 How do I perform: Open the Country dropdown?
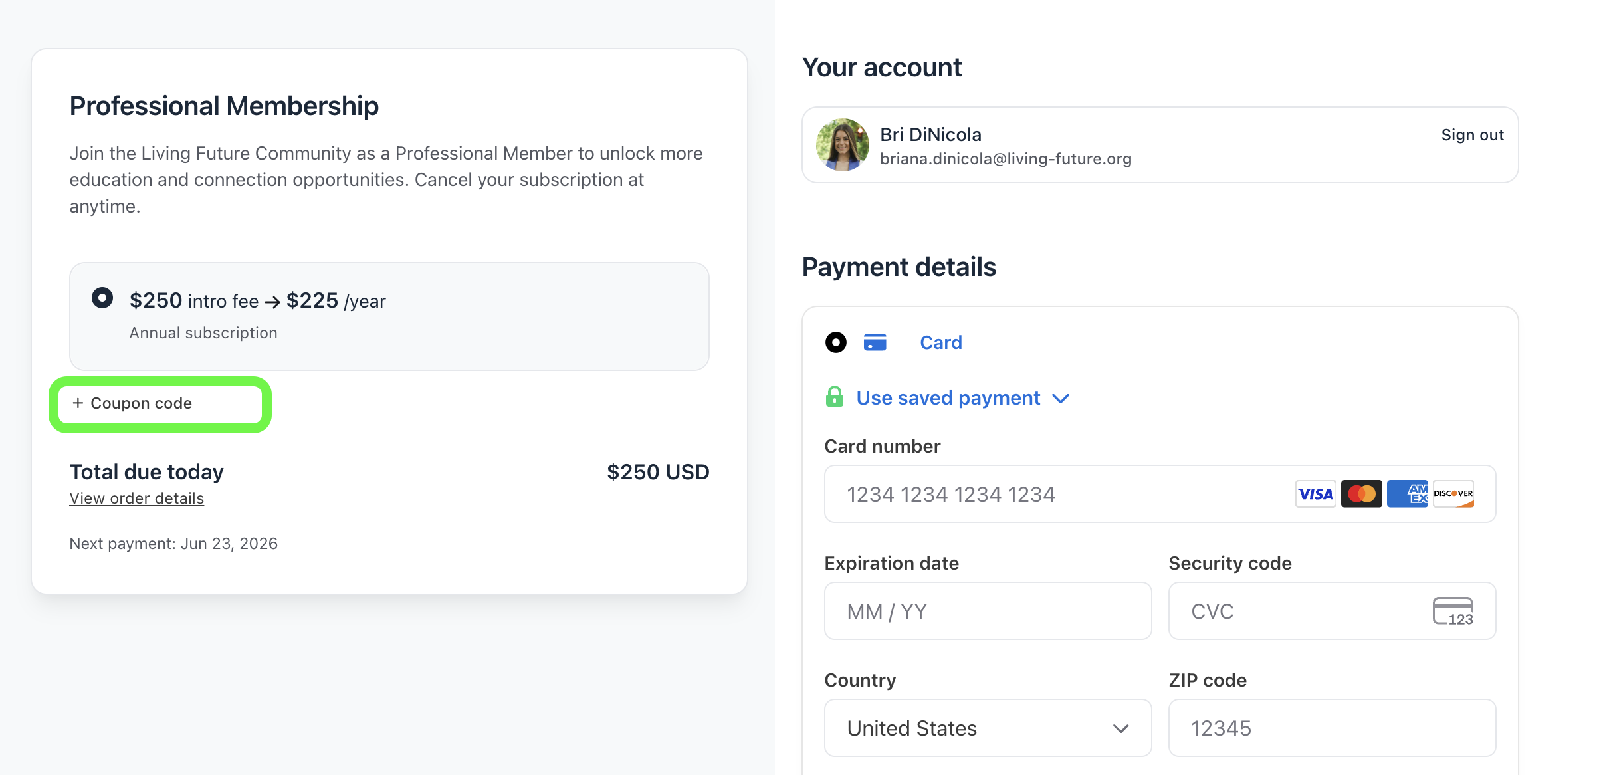pos(988,728)
